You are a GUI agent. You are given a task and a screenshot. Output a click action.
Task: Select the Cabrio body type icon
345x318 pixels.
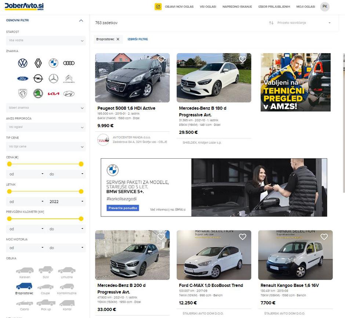pyautogui.click(x=25, y=303)
